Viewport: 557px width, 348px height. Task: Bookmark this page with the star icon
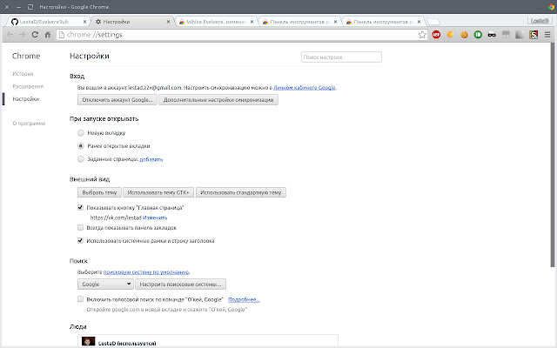point(422,35)
